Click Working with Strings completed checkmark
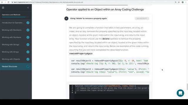Screen dimensions: 188x105 point(28,45)
